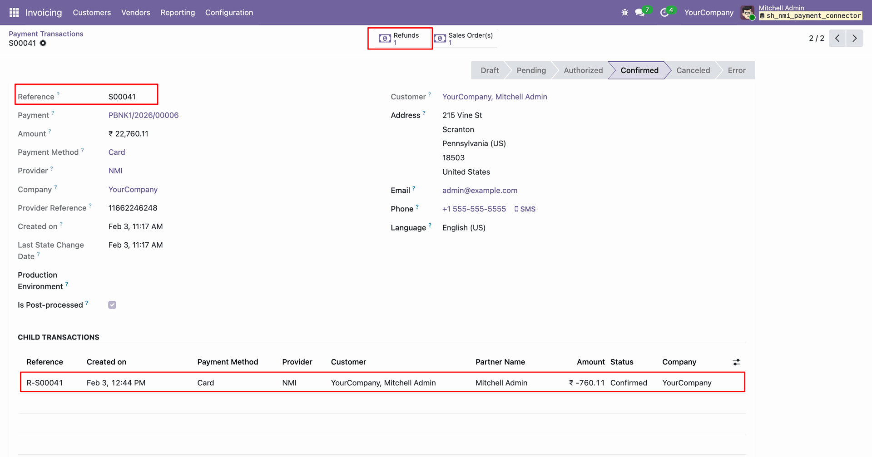Open the activities clock icon
Viewport: 872px width, 457px height.
(664, 12)
